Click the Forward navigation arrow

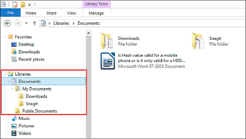[x=18, y=23]
